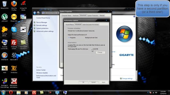
Task: Switch to the Visual Effects tab
Action: click(70, 25)
